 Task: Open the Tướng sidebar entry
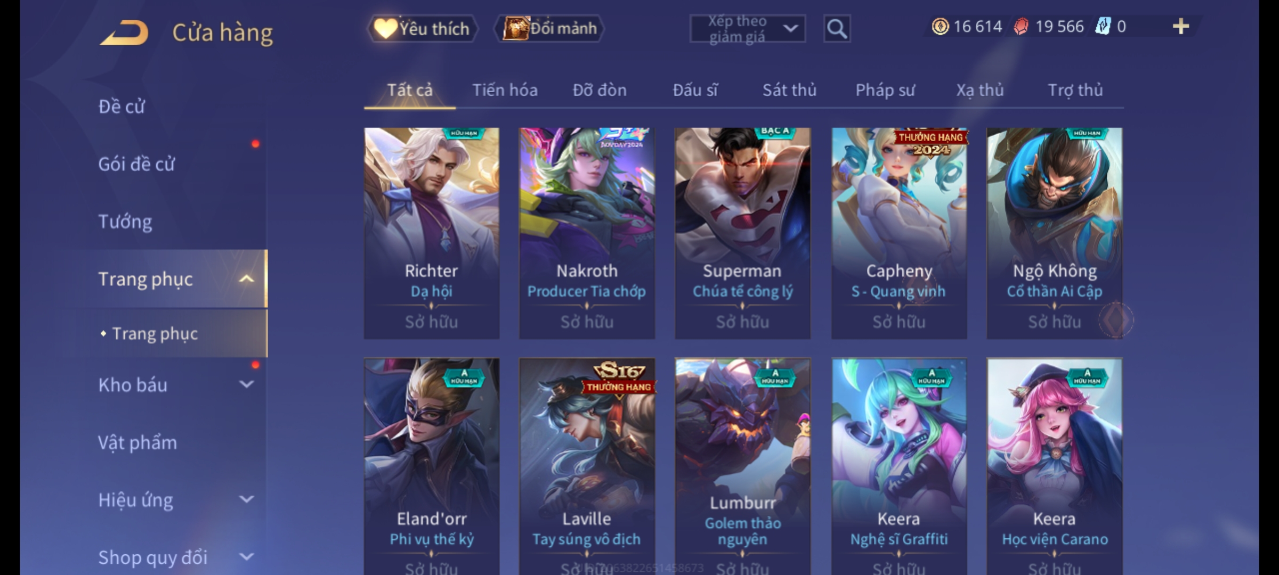[125, 221]
